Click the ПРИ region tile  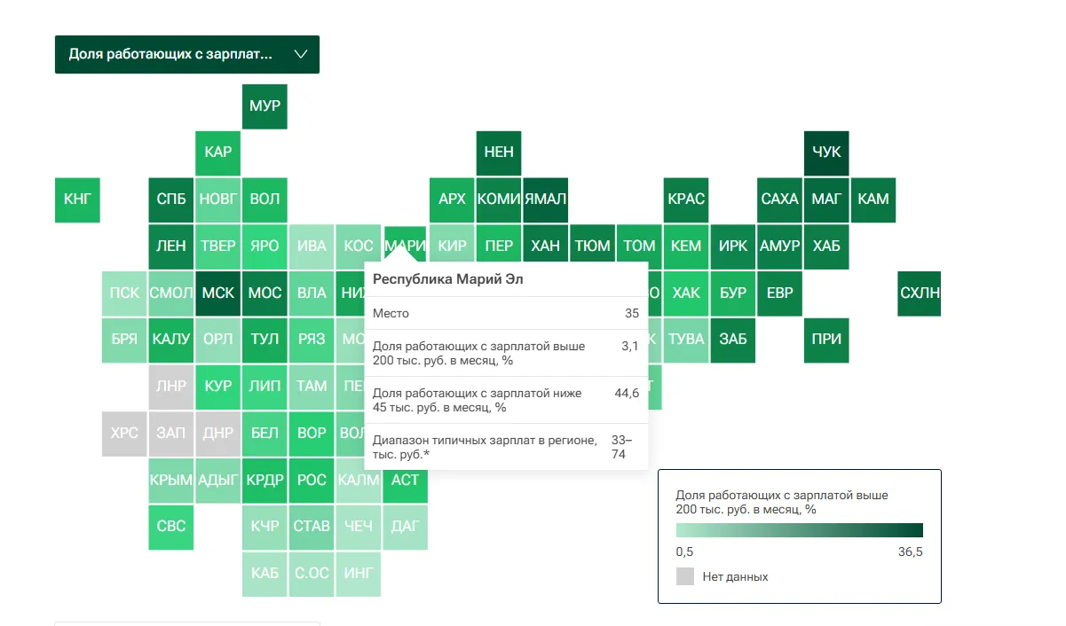[826, 340]
